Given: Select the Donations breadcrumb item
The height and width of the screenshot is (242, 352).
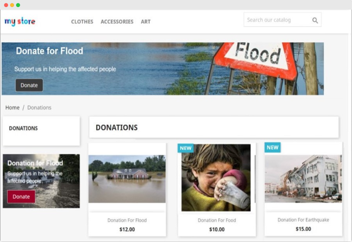Looking at the screenshot, I should pos(39,108).
